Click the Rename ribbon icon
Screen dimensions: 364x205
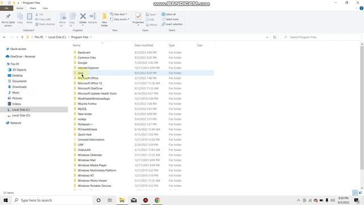click(x=93, y=17)
